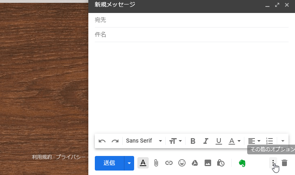
Task: Toggle underline formatting
Action: pyautogui.click(x=219, y=141)
